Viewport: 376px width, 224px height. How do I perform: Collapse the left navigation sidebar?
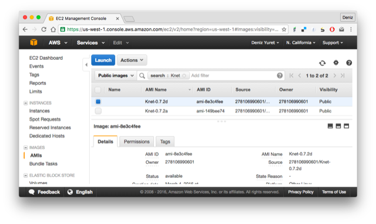tap(86, 65)
